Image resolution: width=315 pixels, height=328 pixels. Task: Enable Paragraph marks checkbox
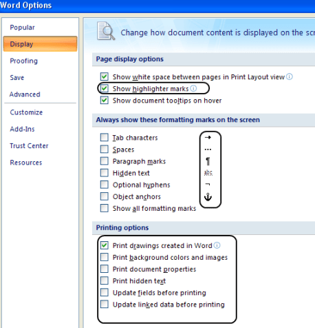105,161
